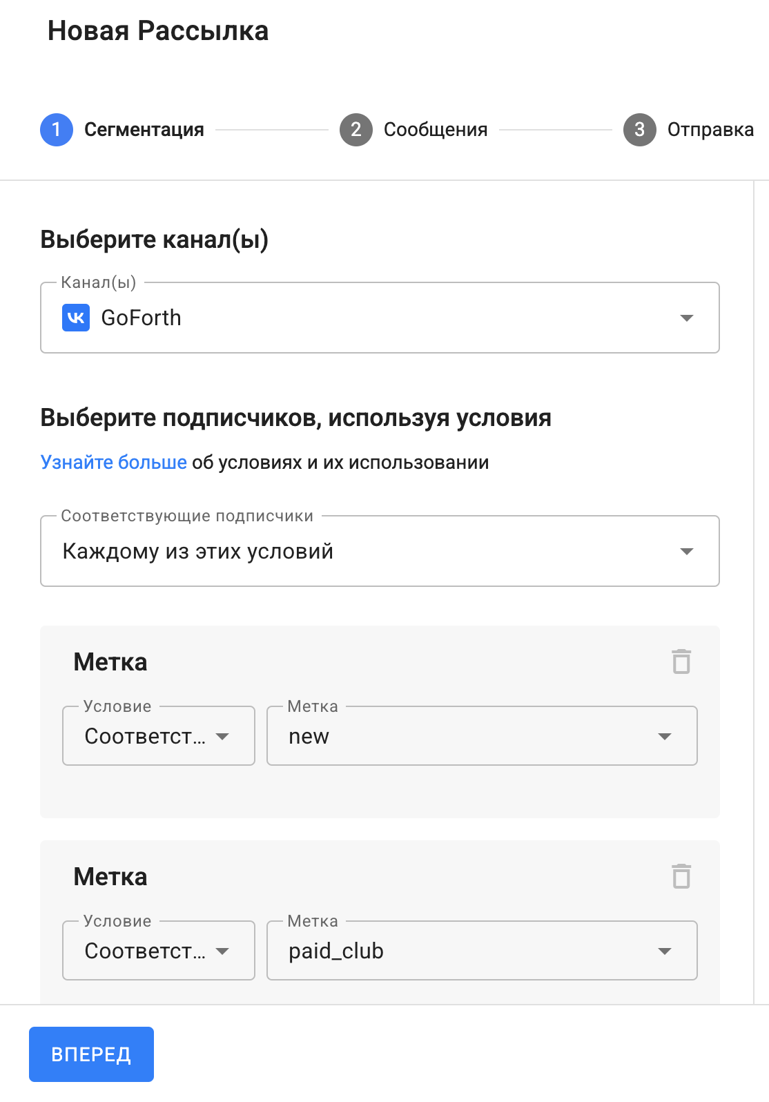
Task: Go to the Сегментация step
Action: [x=144, y=130]
